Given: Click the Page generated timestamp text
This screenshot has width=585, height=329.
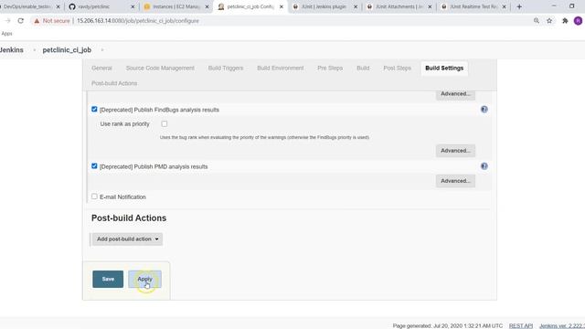Looking at the screenshot, I should [x=447, y=325].
